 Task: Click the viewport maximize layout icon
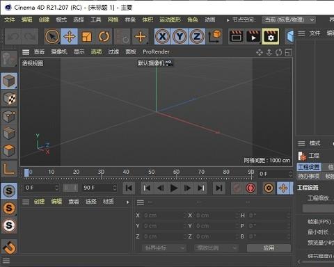tap(289, 52)
